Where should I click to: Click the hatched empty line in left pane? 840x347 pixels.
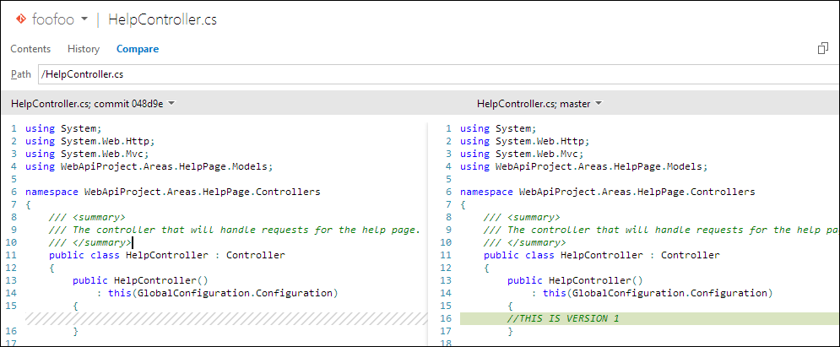pyautogui.click(x=226, y=318)
